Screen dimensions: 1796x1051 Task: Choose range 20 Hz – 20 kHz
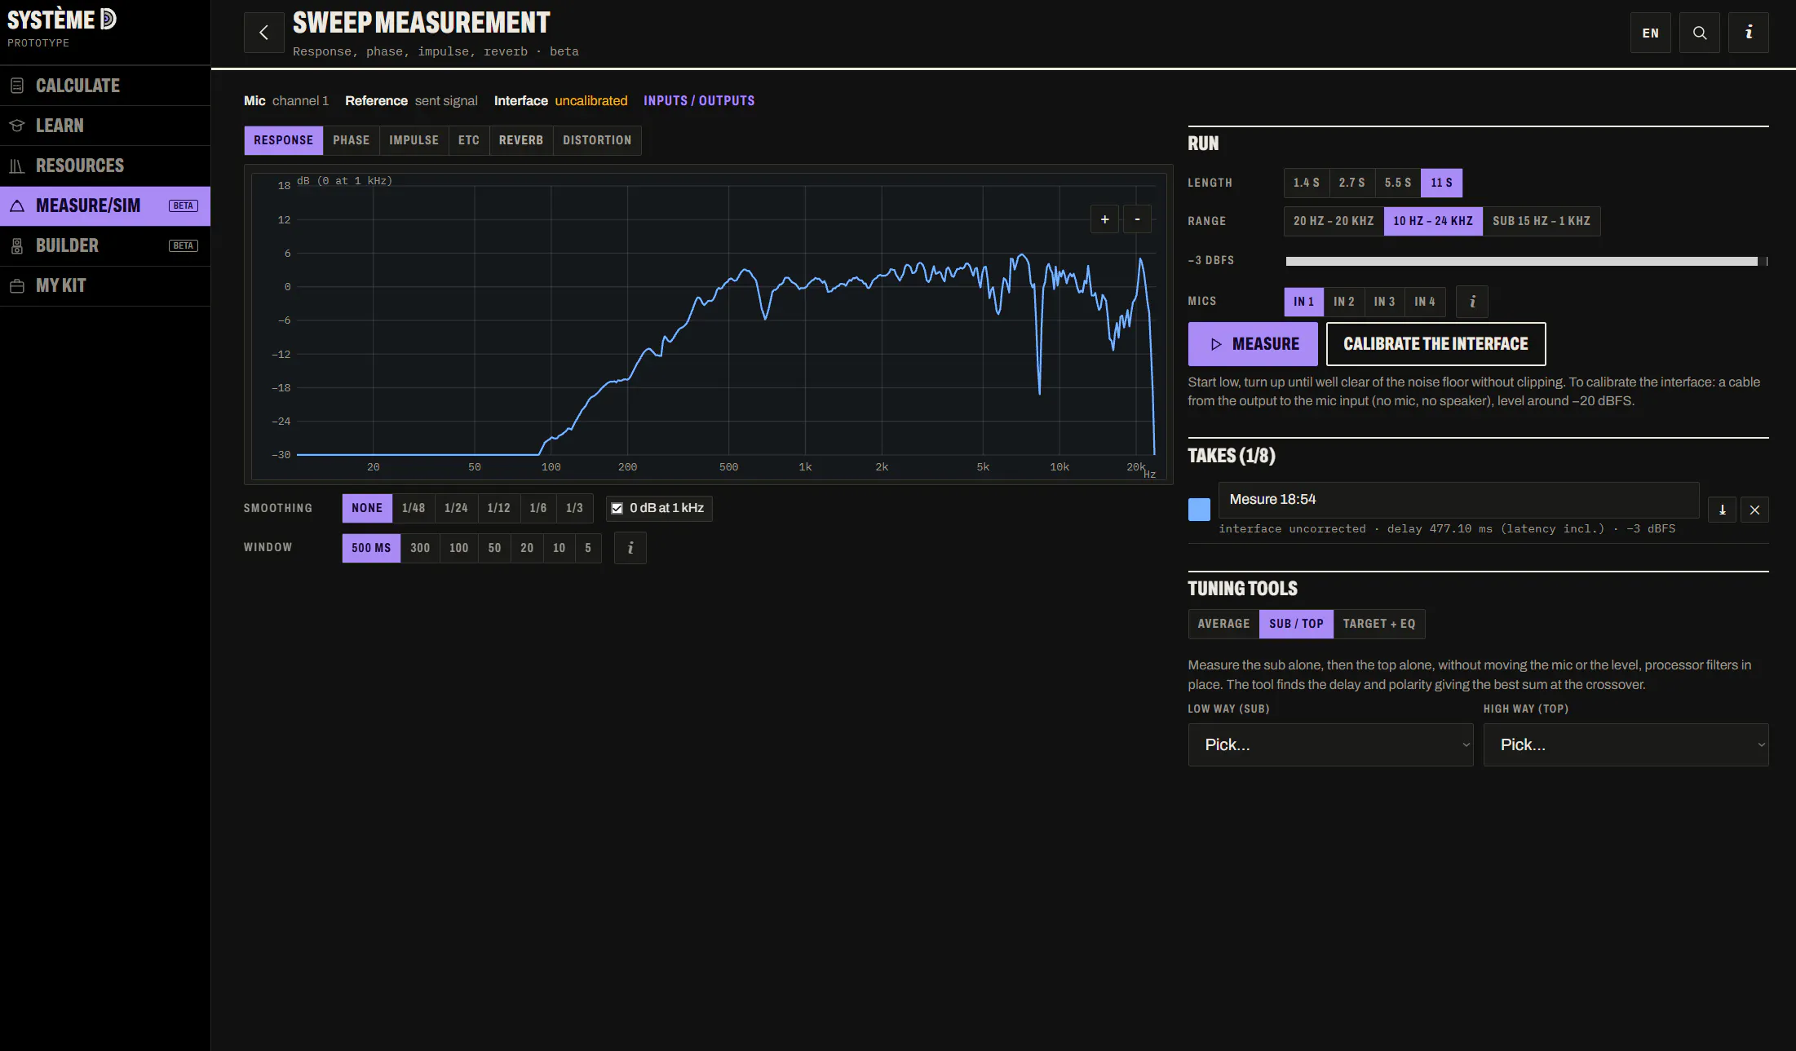pos(1334,221)
